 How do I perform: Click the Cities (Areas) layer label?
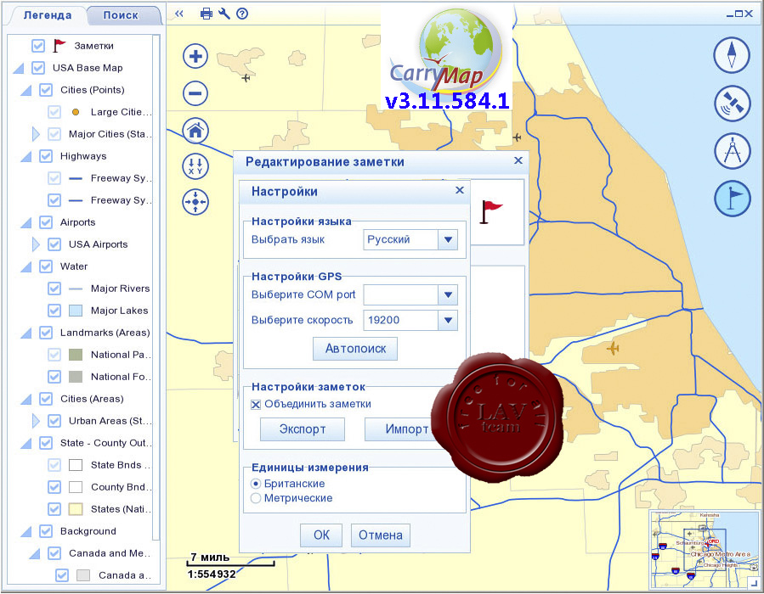(92, 399)
